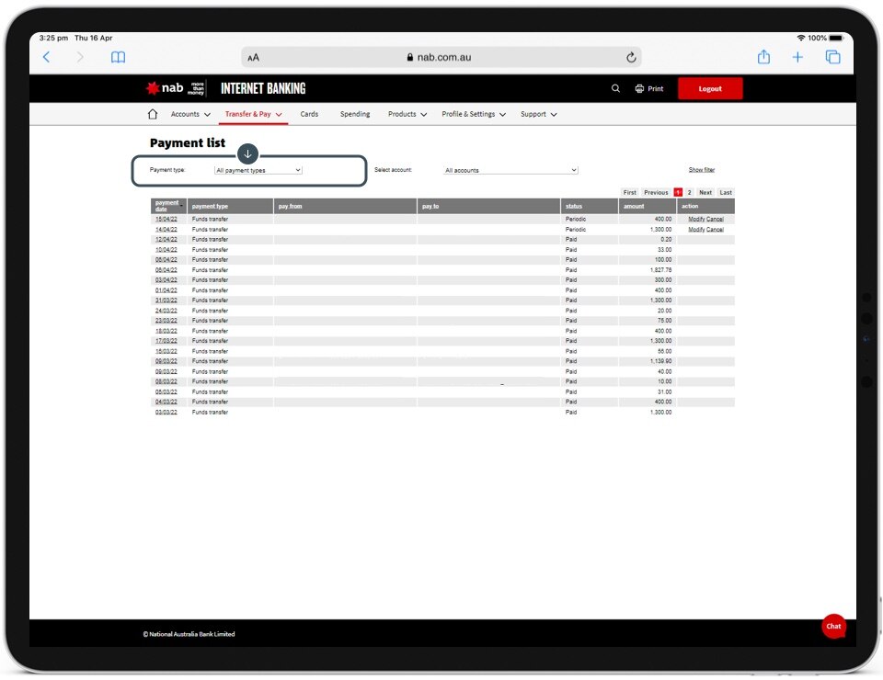Open Safari bookmarks book icon
The image size is (883, 680).
(118, 57)
